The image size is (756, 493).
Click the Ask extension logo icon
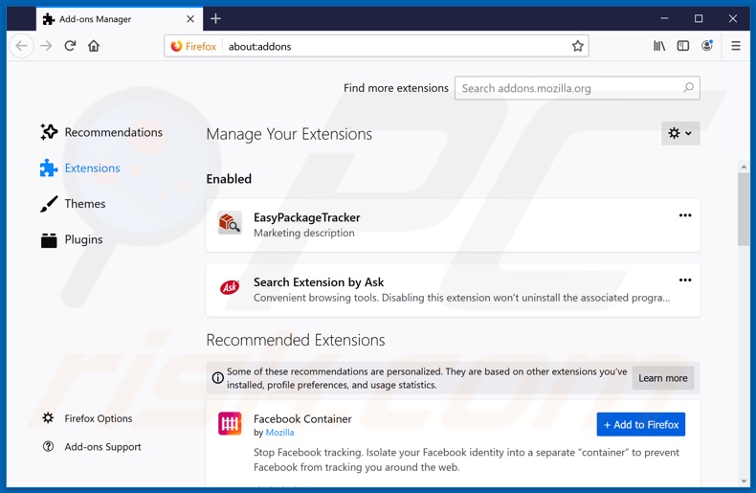(x=230, y=287)
